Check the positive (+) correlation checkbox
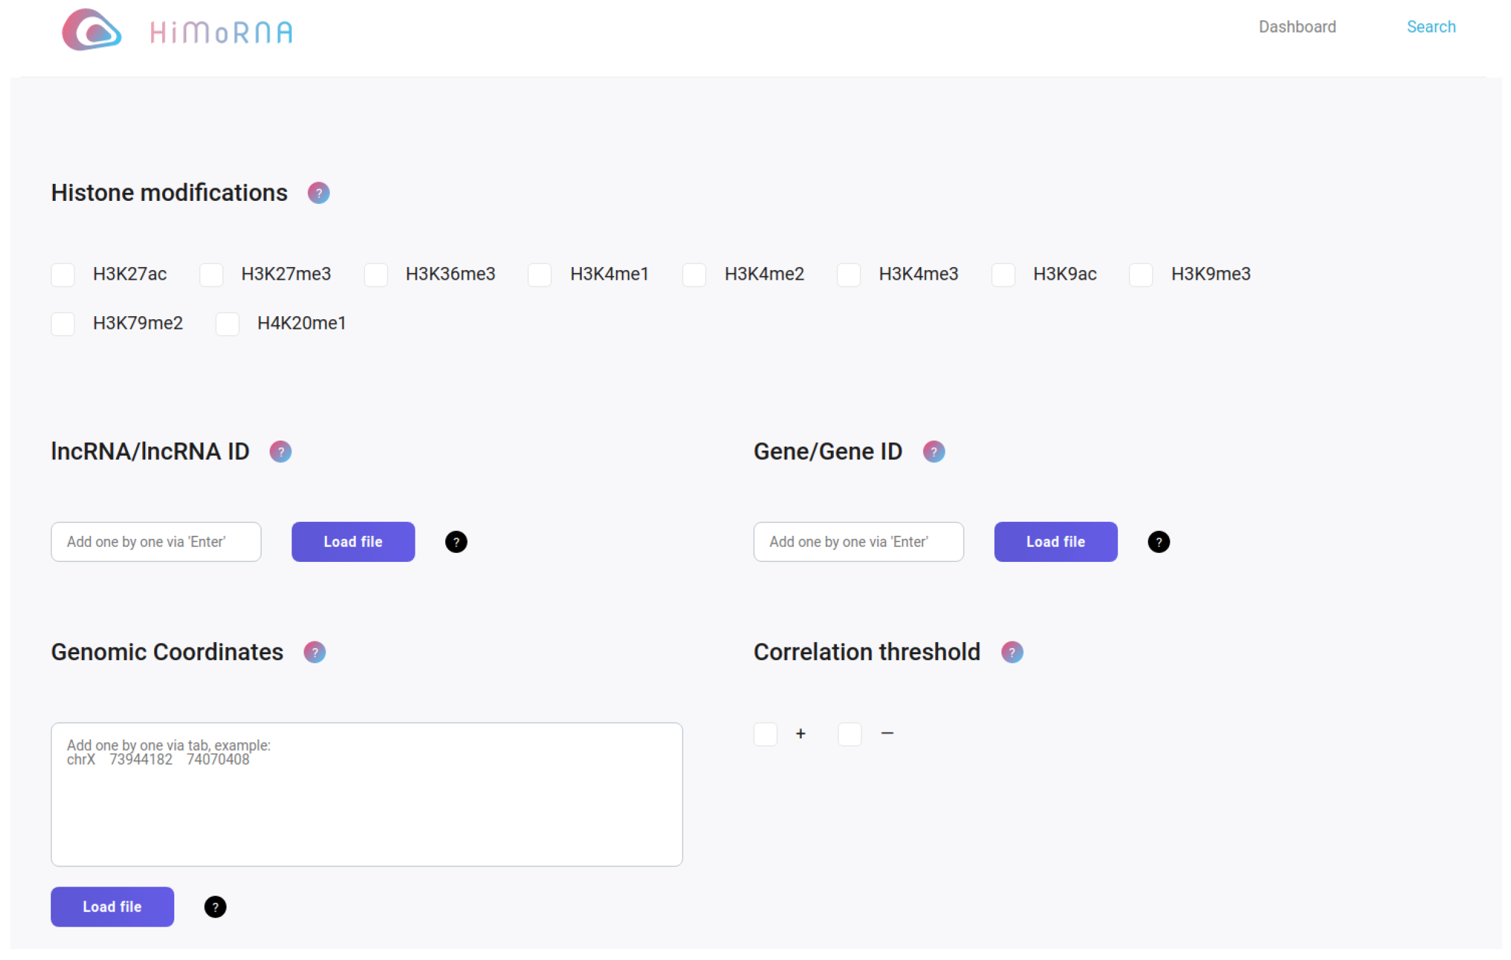The height and width of the screenshot is (960, 1511). 765,734
